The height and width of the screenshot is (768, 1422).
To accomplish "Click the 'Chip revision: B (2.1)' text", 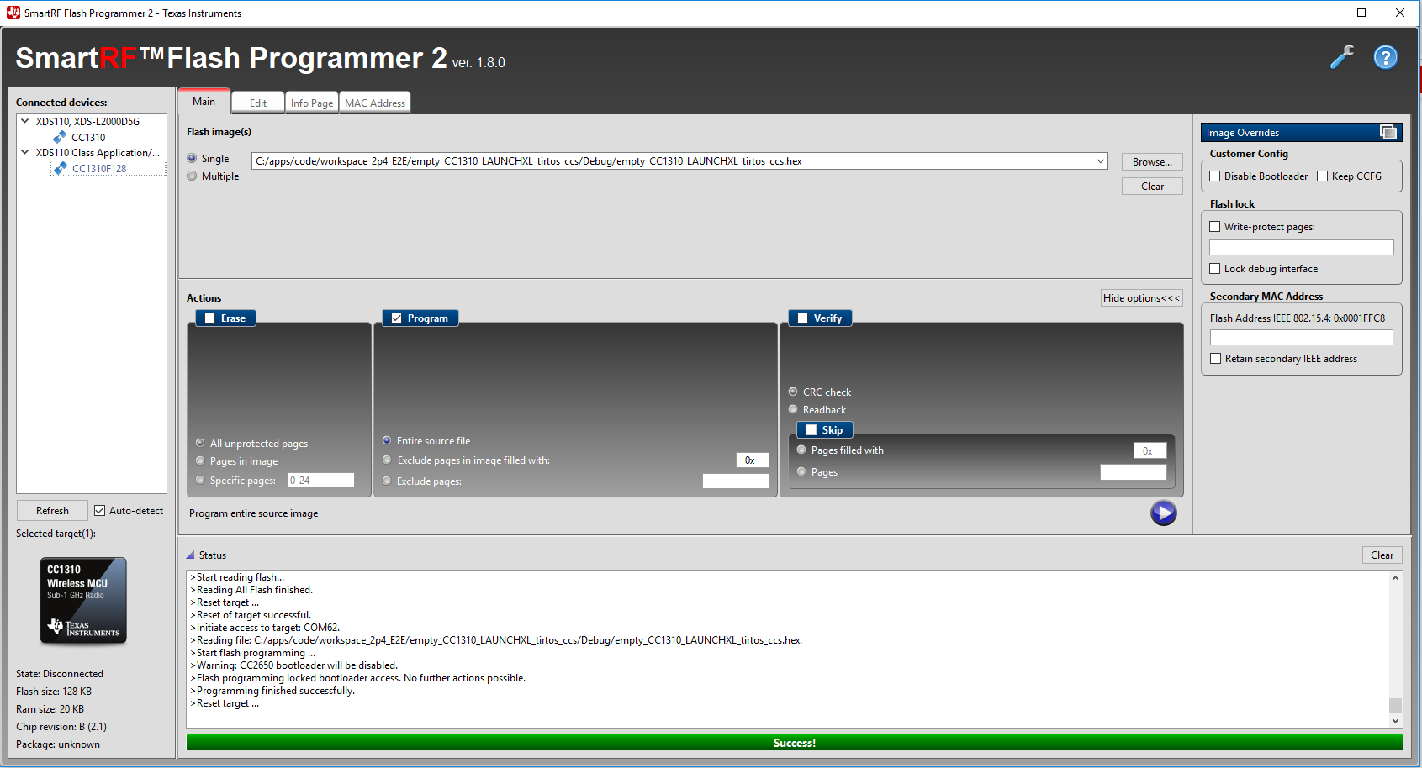I will [61, 727].
